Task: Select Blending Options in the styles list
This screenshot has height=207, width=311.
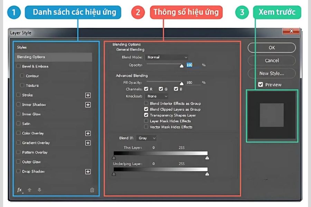Action: tap(31, 57)
